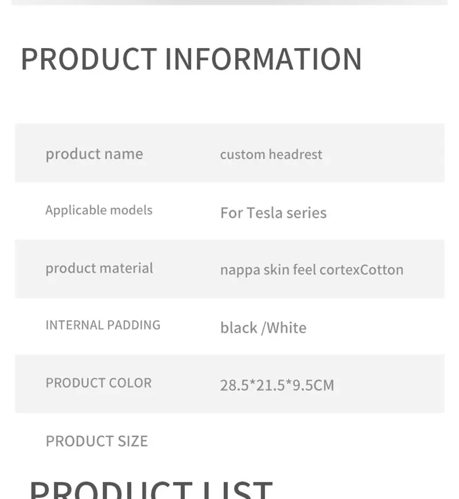Click the word 'Tesla'

[264, 213]
